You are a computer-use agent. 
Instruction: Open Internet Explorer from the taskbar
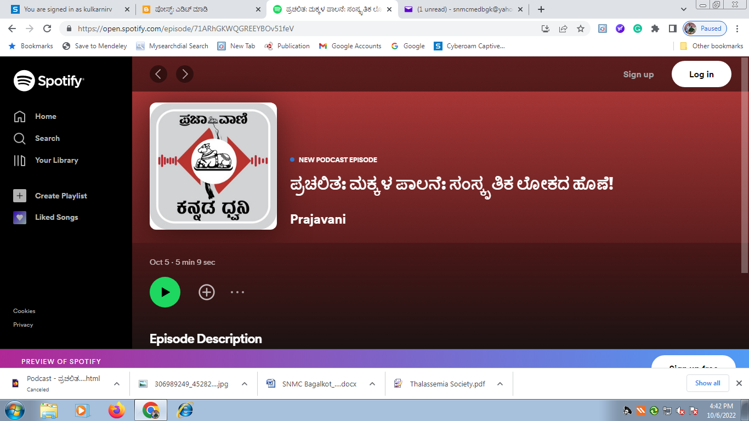tap(185, 410)
